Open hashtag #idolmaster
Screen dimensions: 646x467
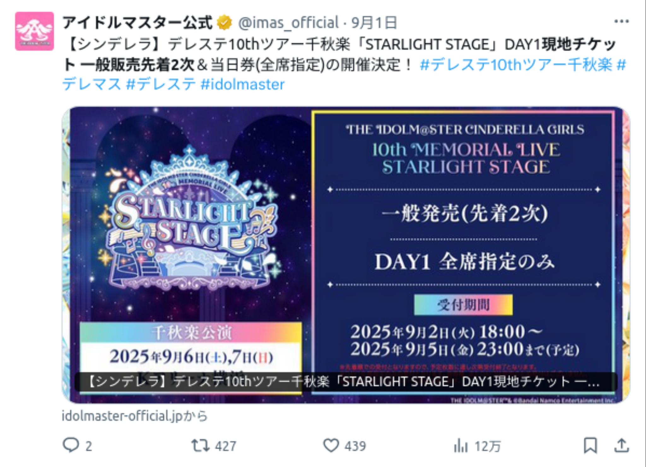(x=243, y=84)
